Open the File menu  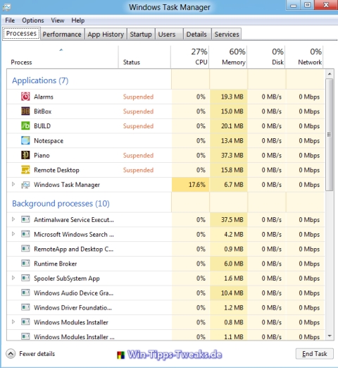pos(10,20)
